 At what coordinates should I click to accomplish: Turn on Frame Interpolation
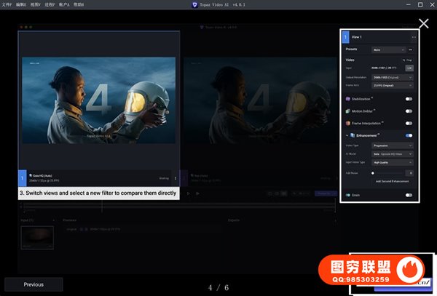(409, 123)
